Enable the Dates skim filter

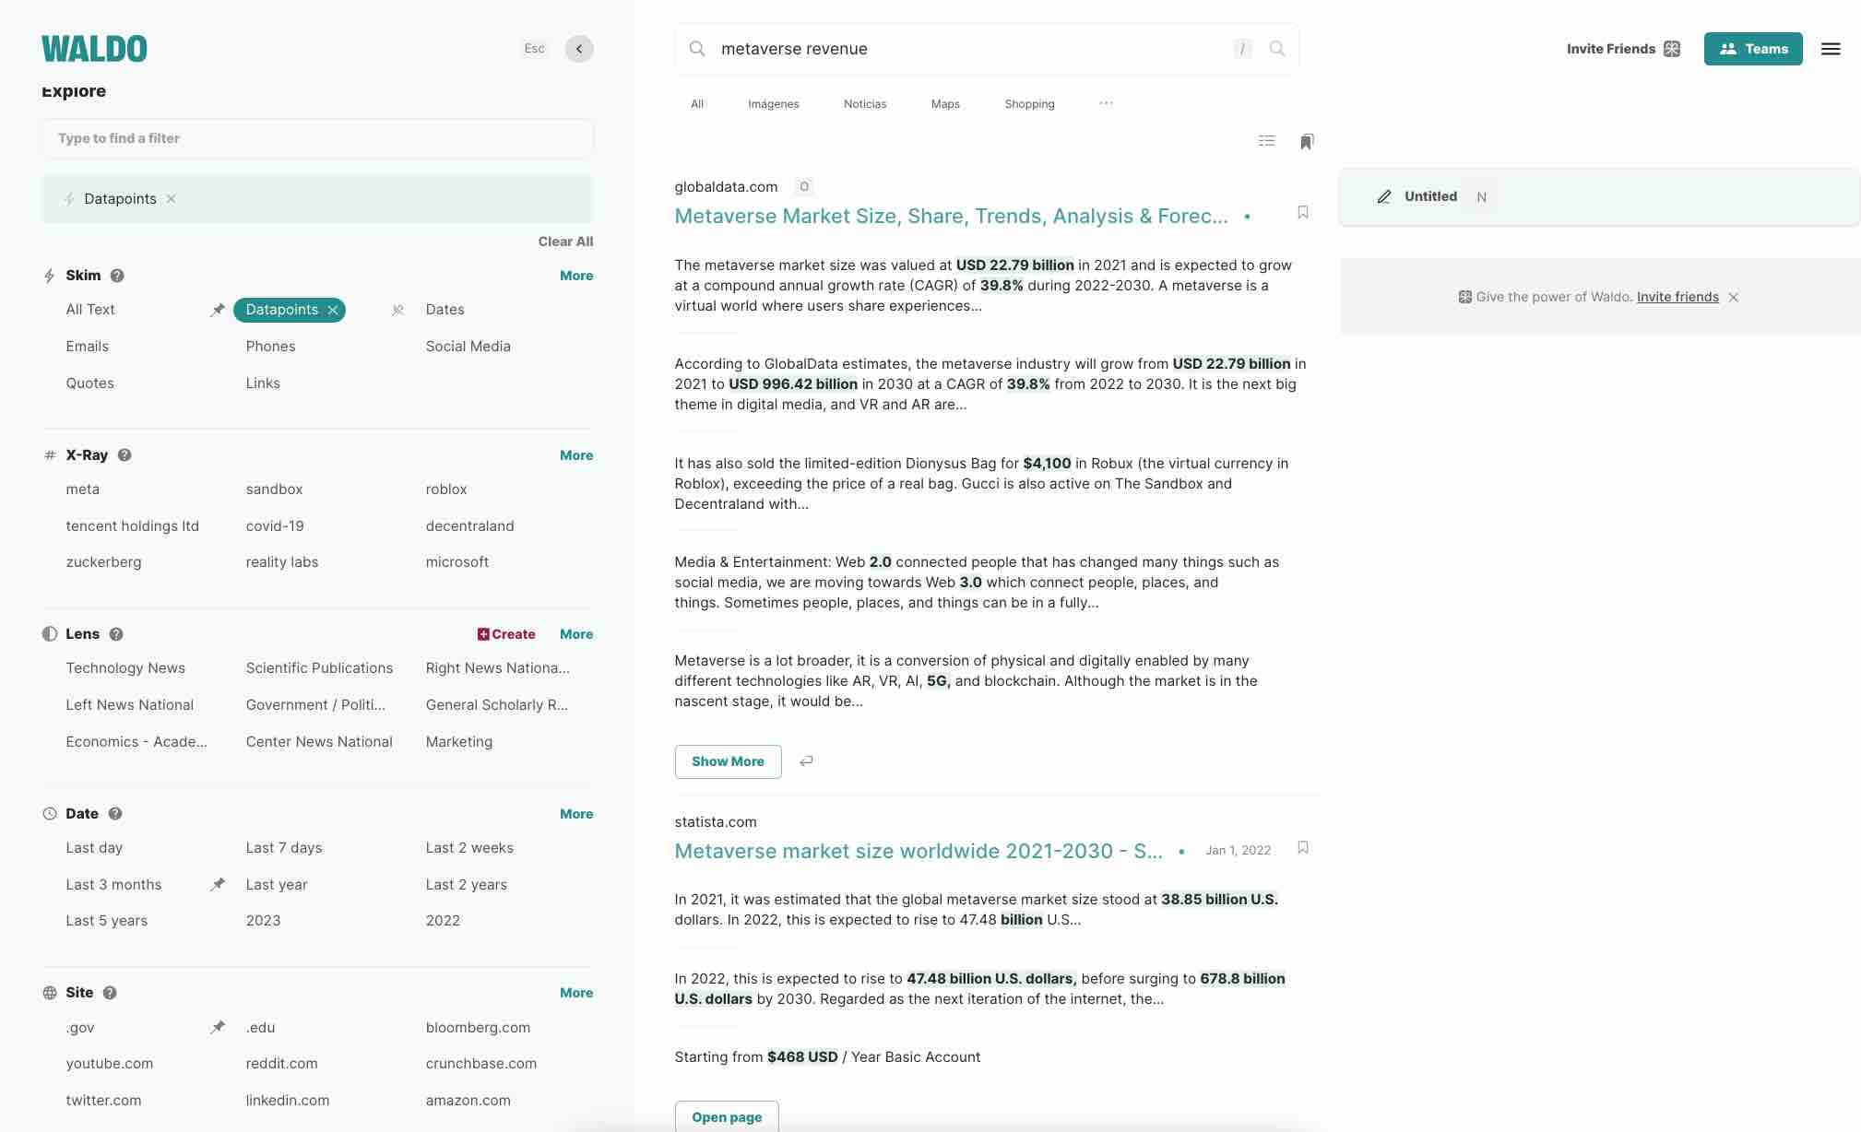[445, 310]
